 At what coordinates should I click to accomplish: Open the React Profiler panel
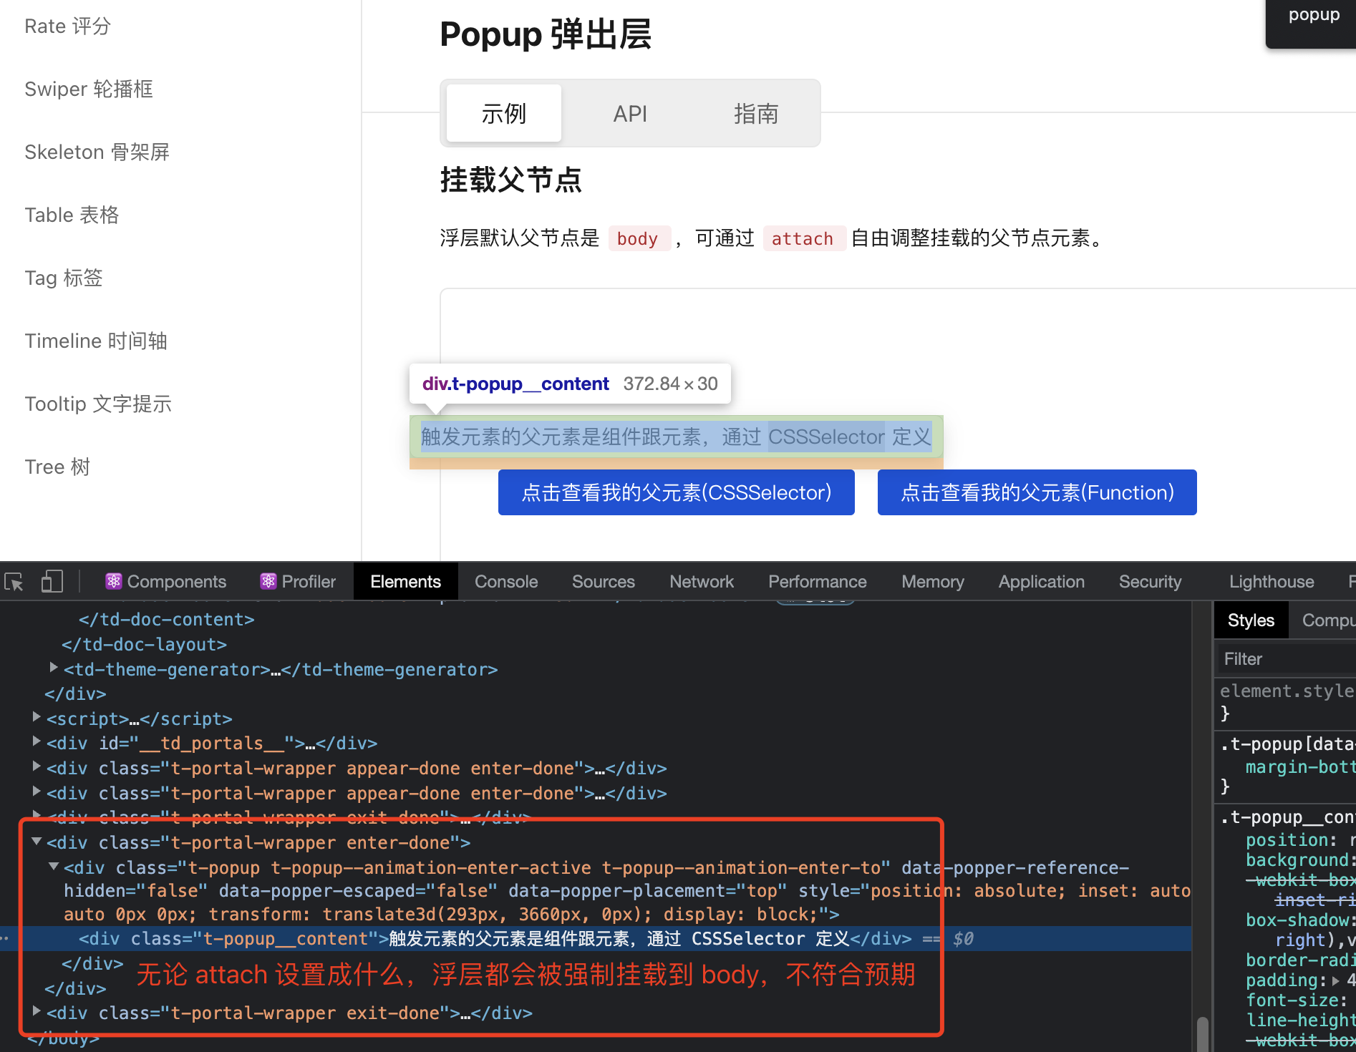coord(297,581)
